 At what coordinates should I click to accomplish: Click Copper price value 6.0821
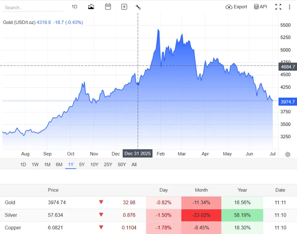55,227
